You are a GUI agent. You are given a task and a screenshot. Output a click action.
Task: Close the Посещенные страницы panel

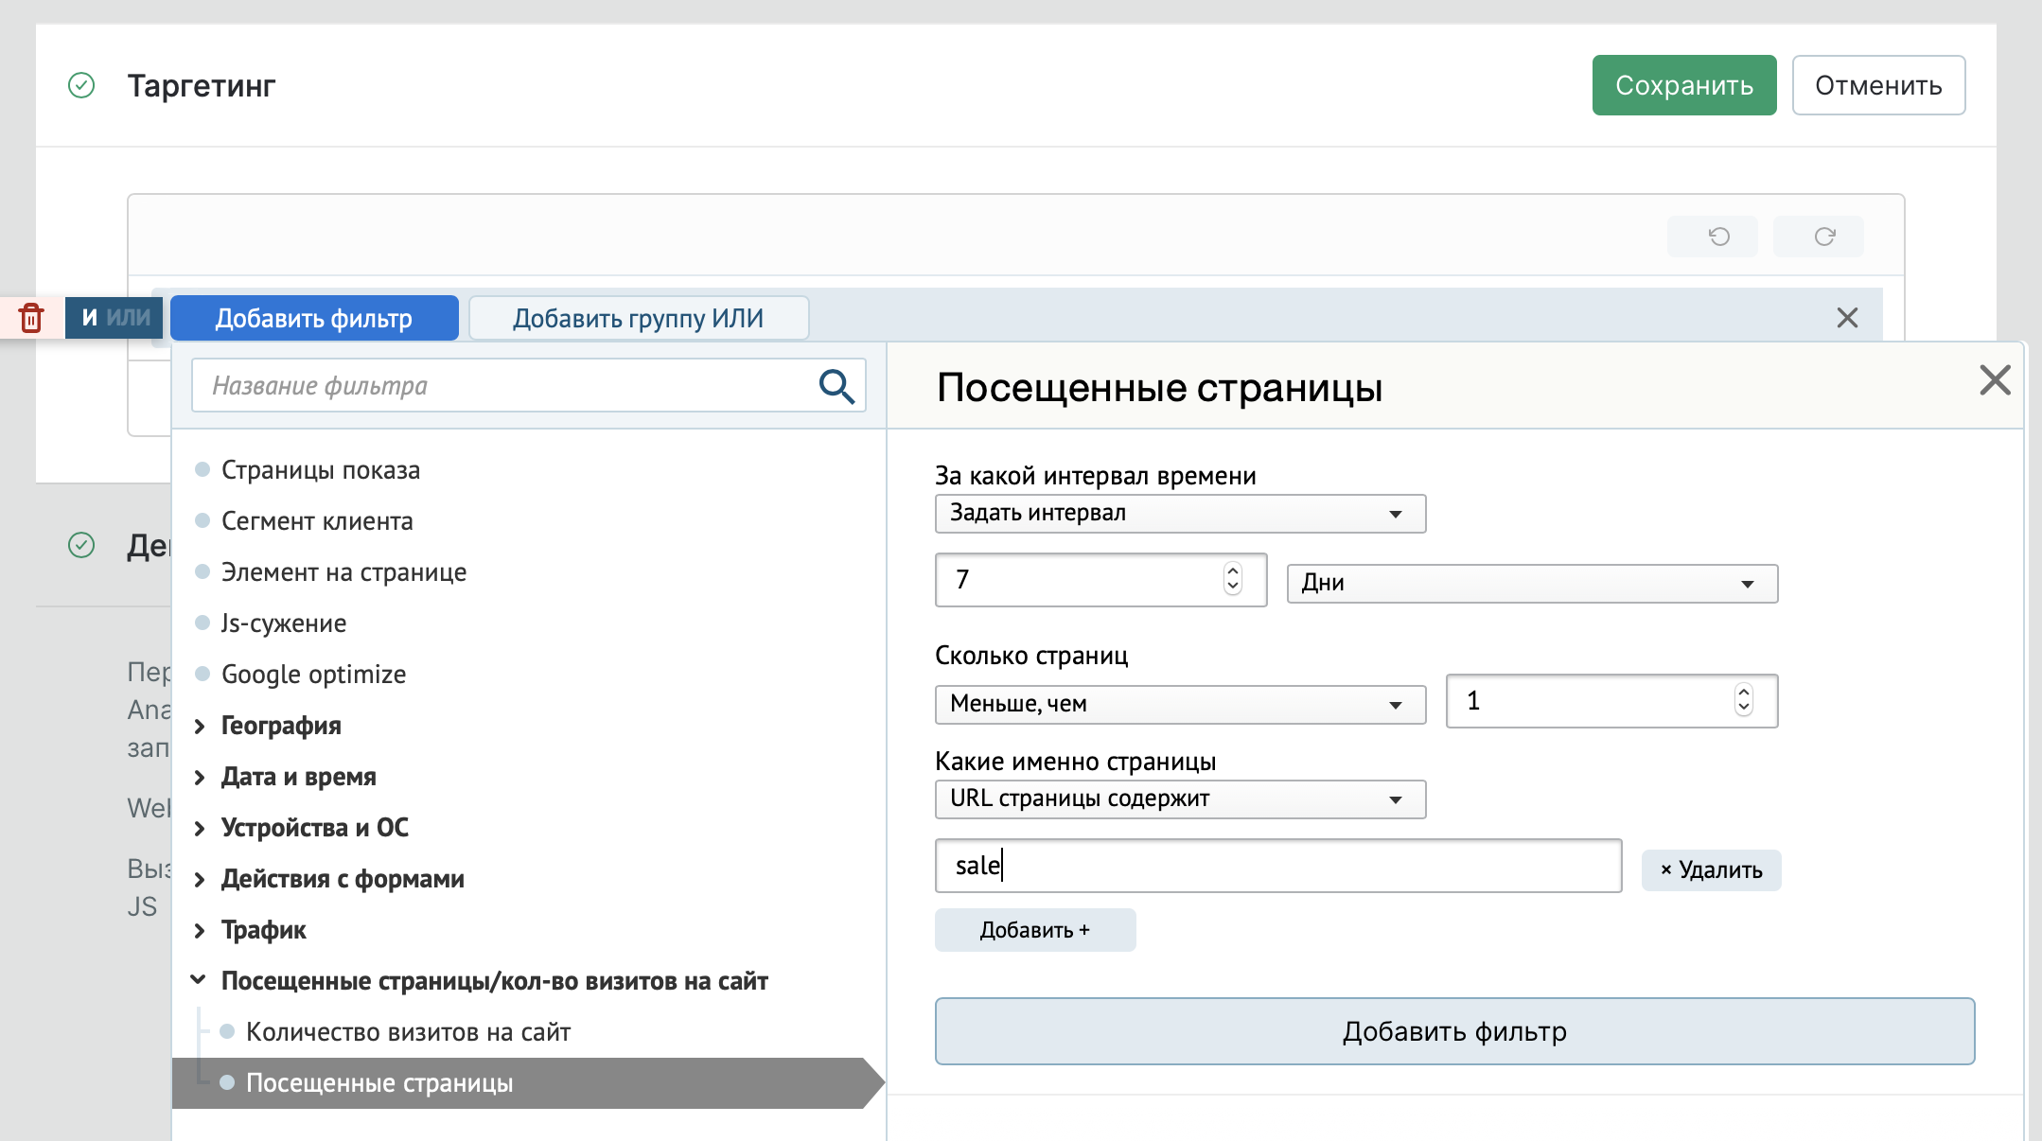[x=1995, y=380]
